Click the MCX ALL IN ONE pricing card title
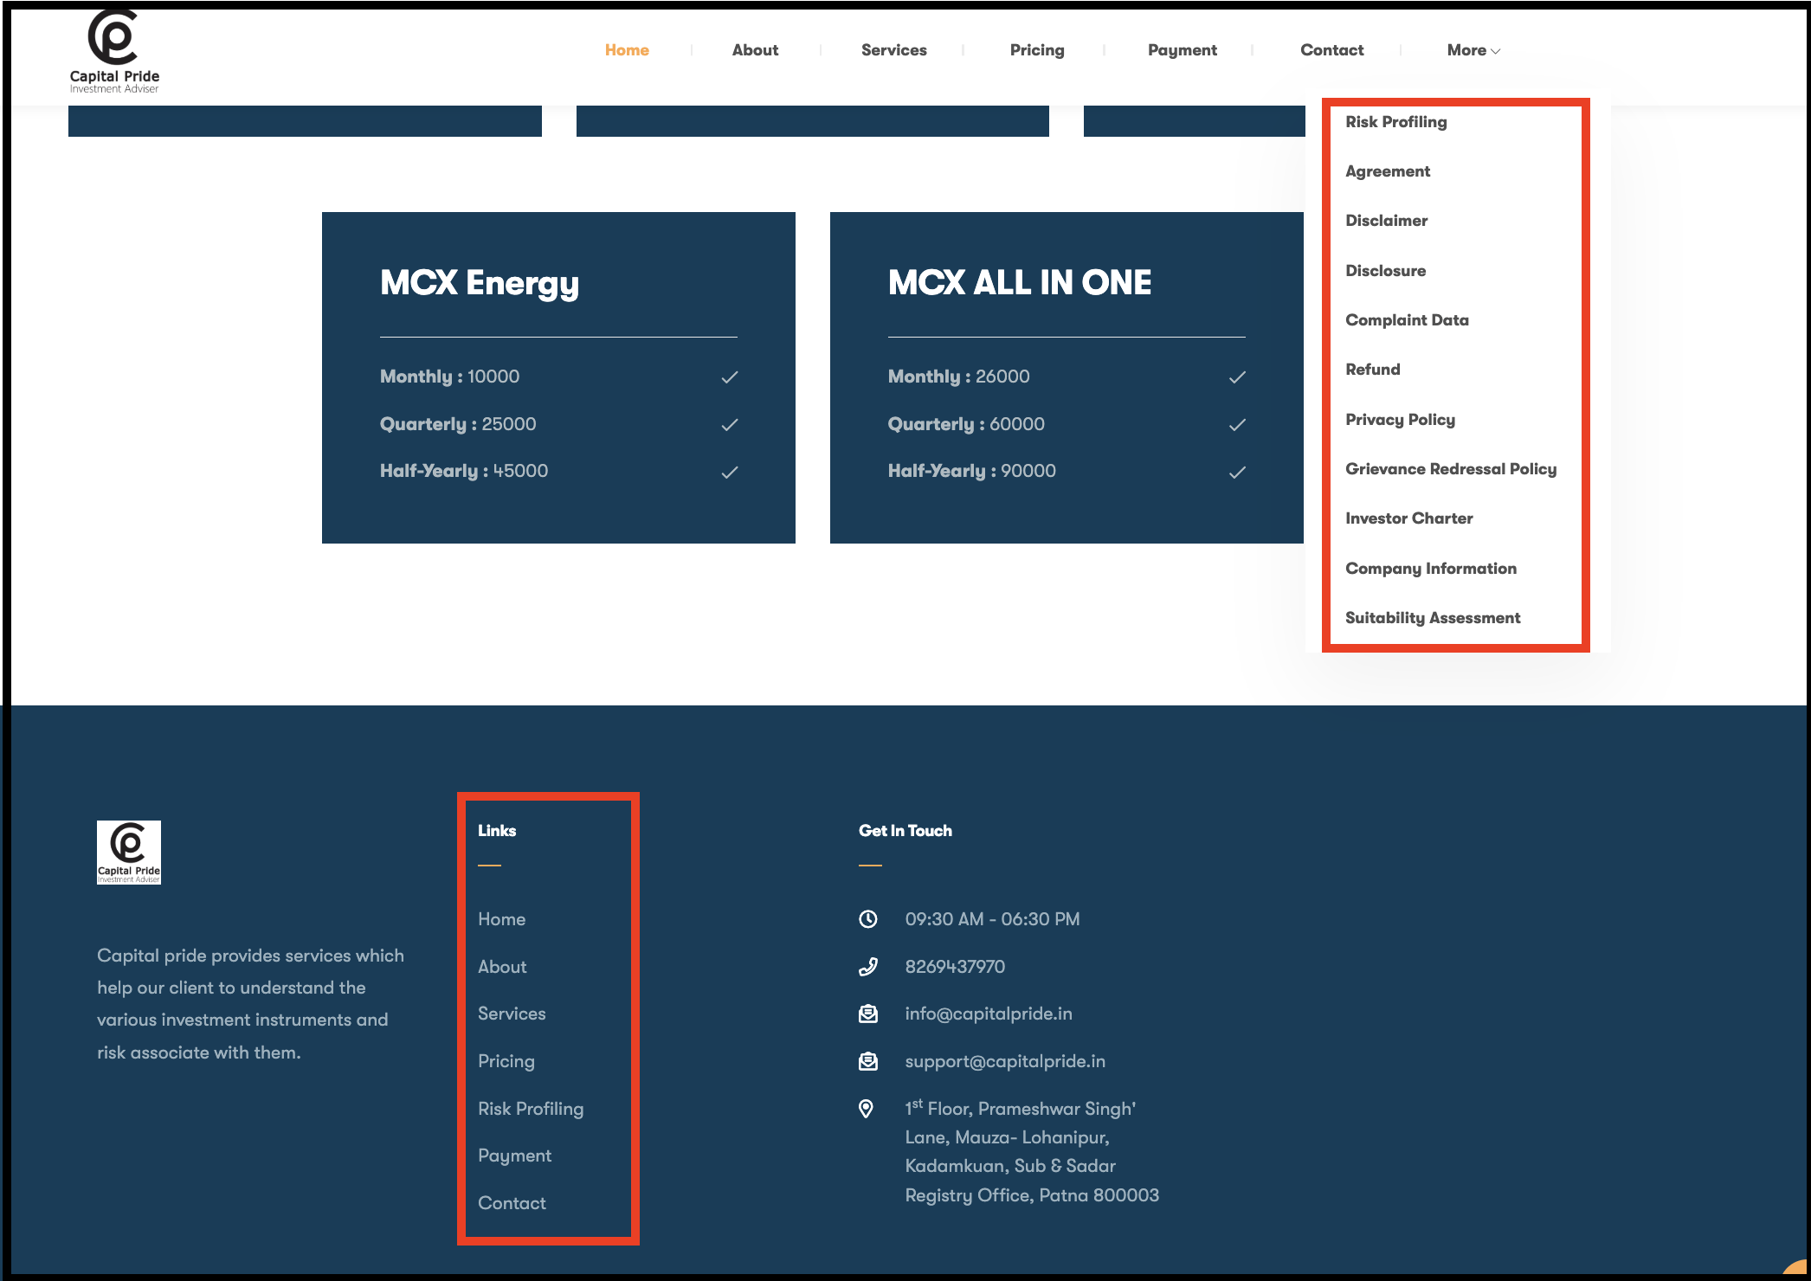 pyautogui.click(x=1020, y=282)
